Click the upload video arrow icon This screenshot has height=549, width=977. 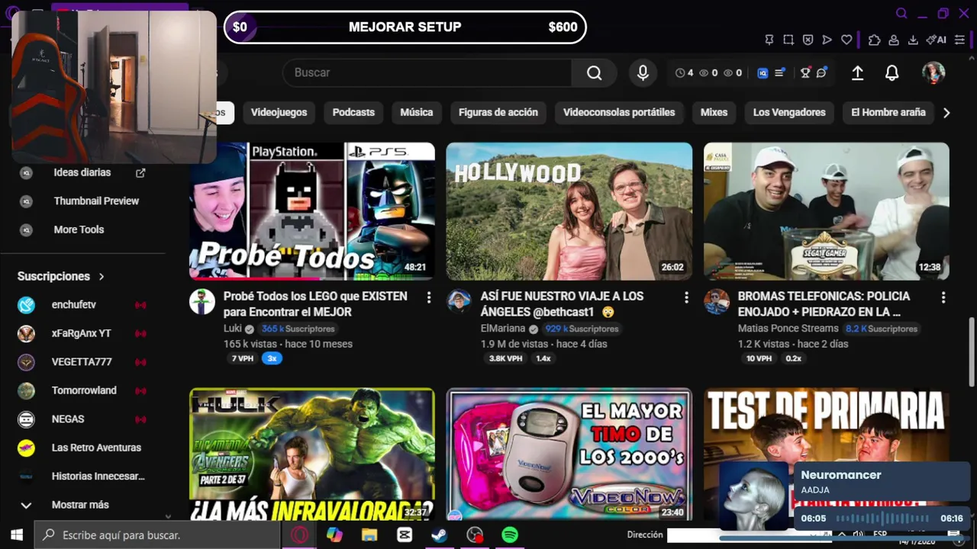click(x=857, y=72)
